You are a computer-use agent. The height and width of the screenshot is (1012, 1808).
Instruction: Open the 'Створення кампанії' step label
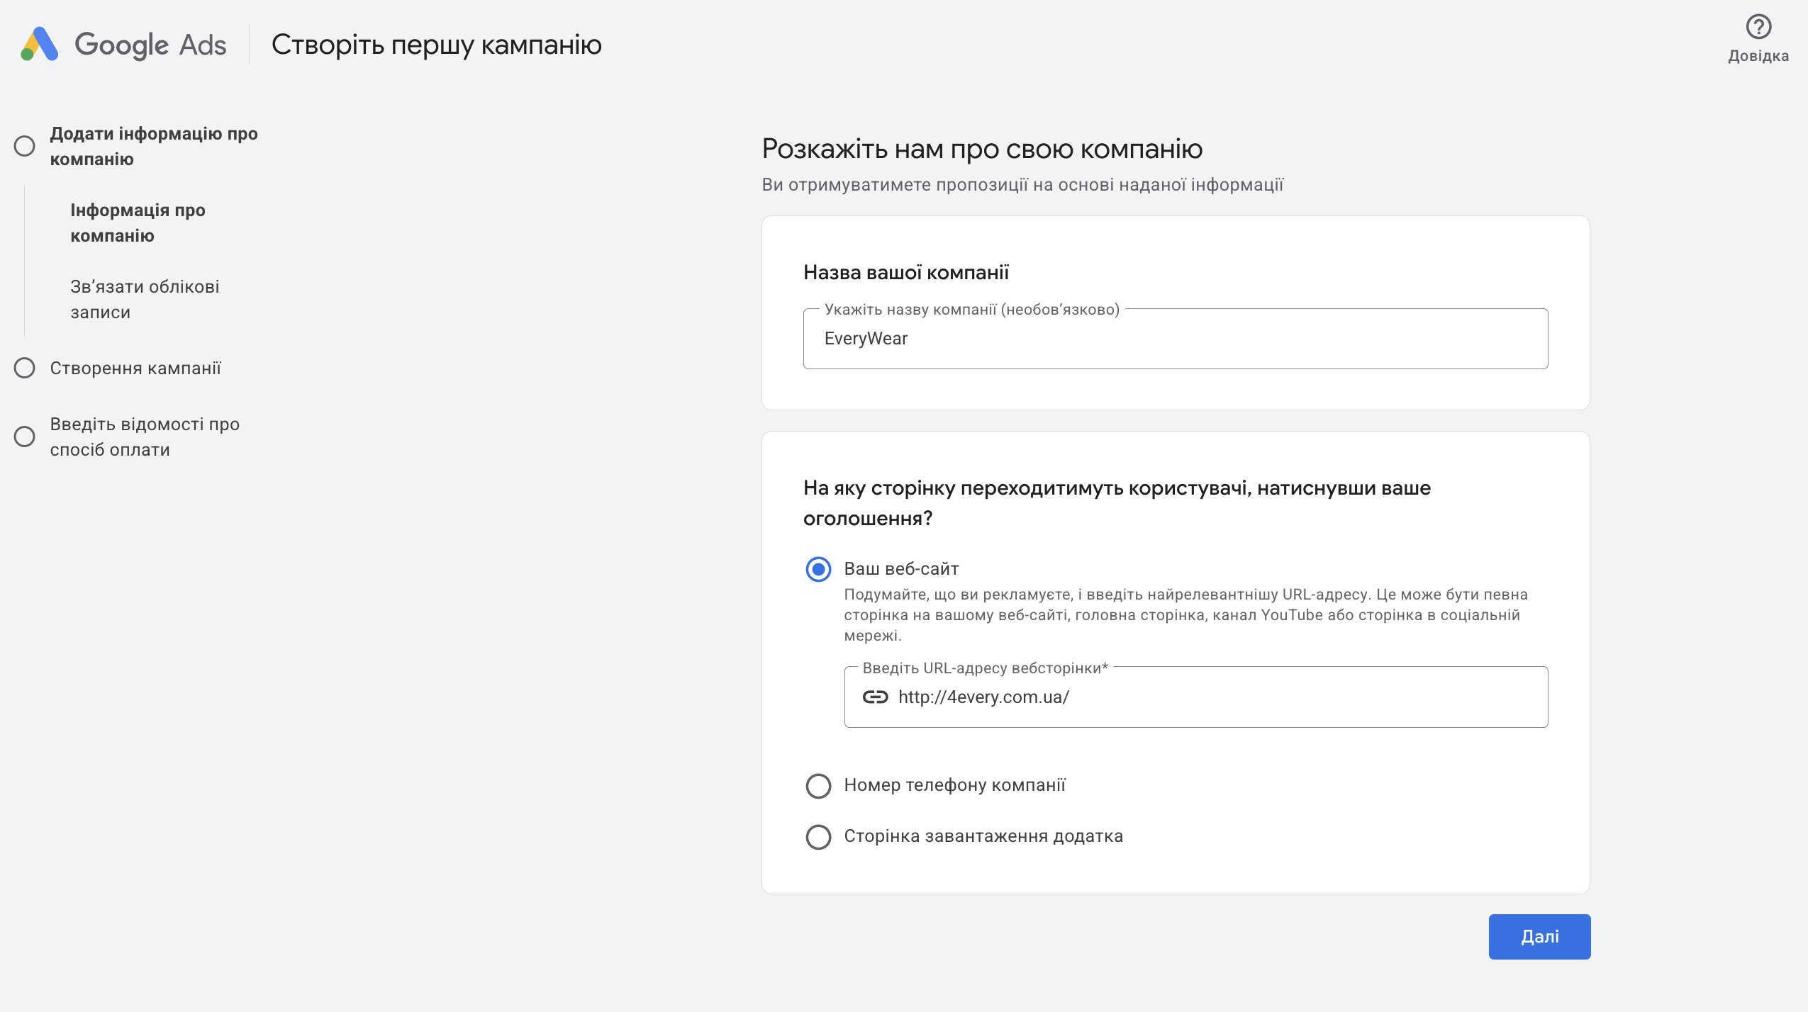[135, 368]
